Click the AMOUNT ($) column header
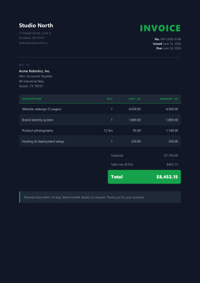This screenshot has height=283, width=200. pos(169,99)
